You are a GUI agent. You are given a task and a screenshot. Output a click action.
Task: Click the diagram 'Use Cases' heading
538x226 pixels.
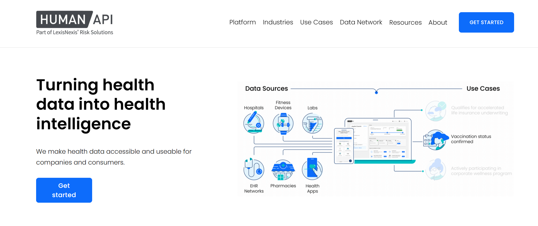[x=483, y=88]
